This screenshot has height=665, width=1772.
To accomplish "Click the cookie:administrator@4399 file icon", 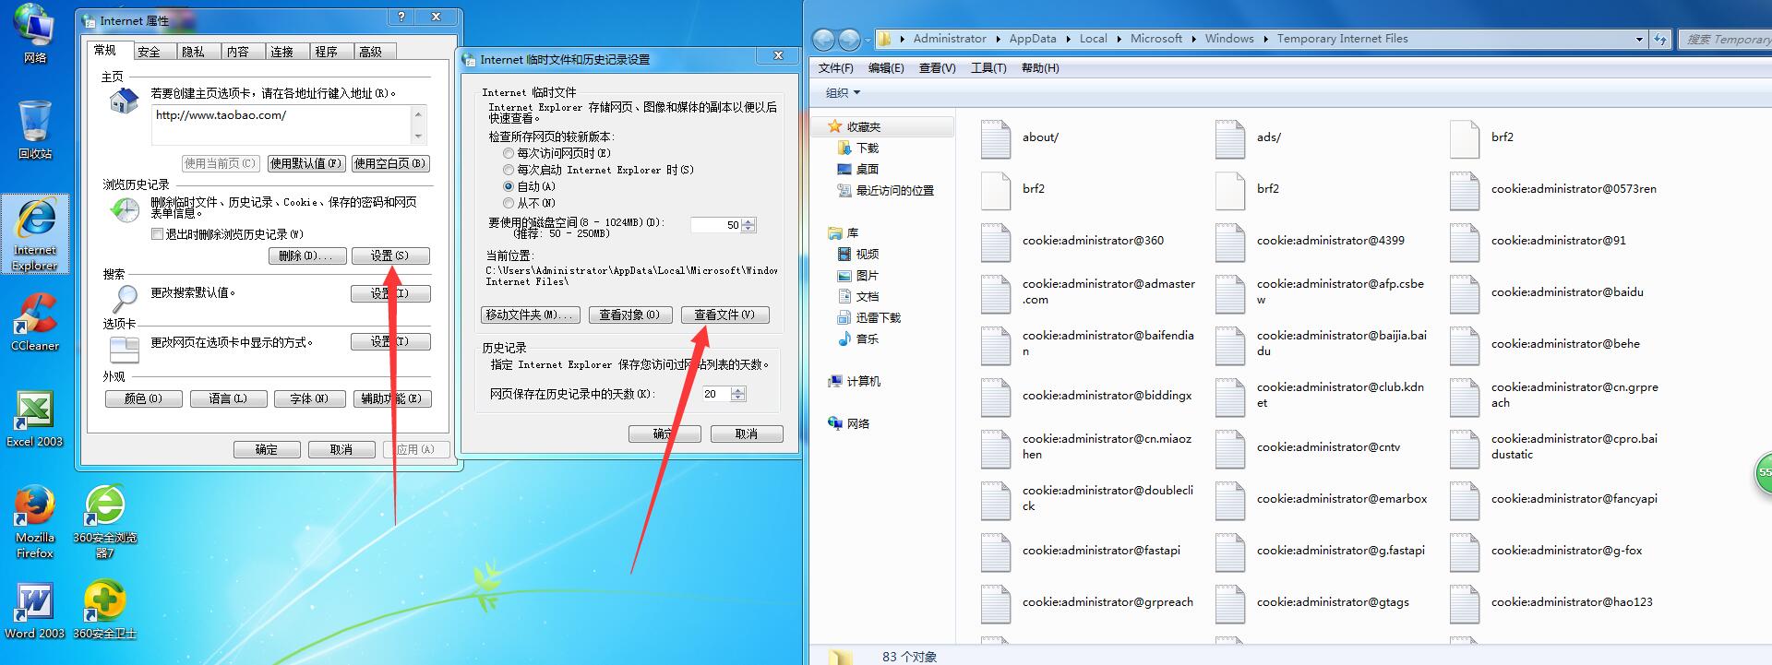I will 1230,242.
